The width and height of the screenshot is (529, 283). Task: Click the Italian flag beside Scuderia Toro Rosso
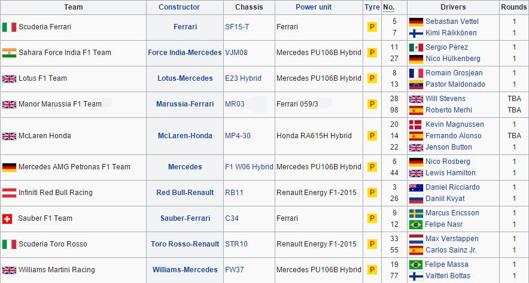tap(9, 244)
